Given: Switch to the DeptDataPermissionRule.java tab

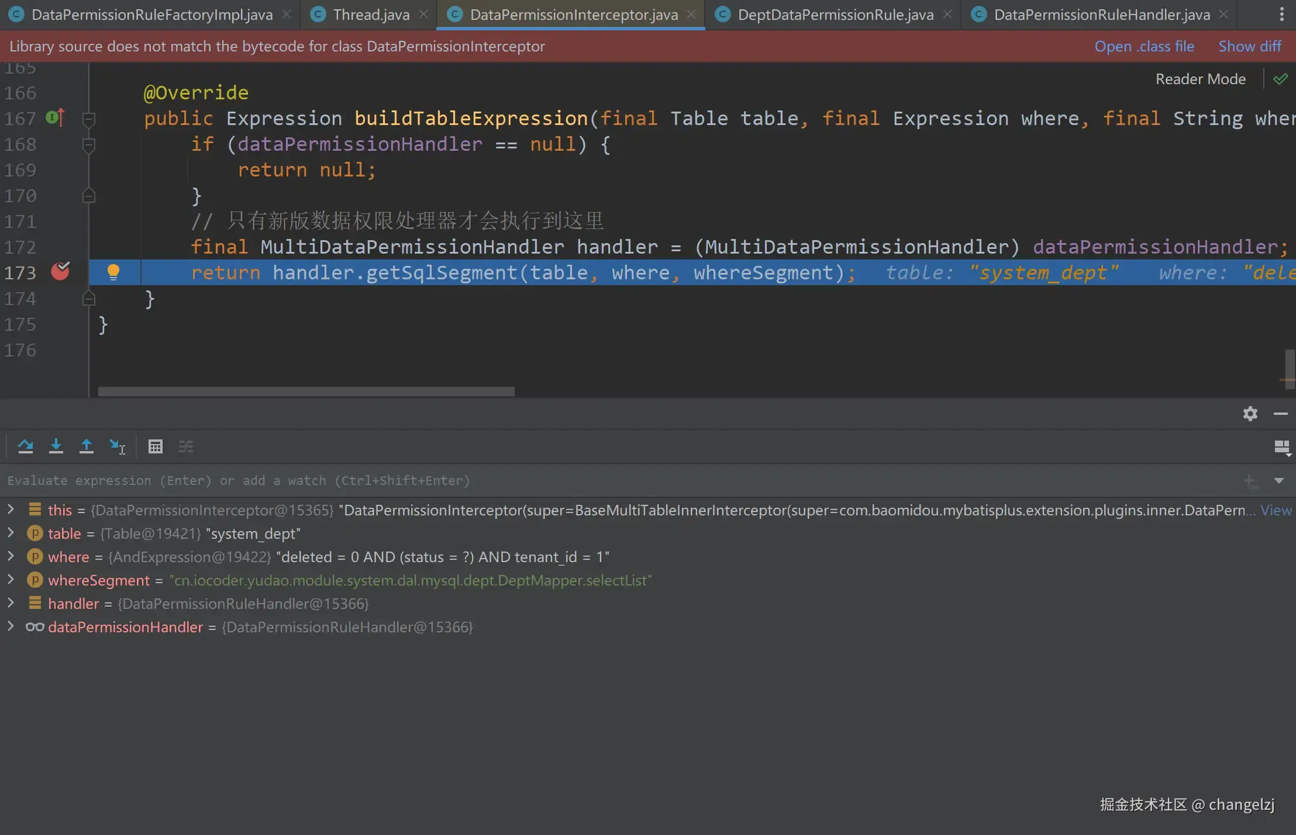Looking at the screenshot, I should (x=835, y=15).
